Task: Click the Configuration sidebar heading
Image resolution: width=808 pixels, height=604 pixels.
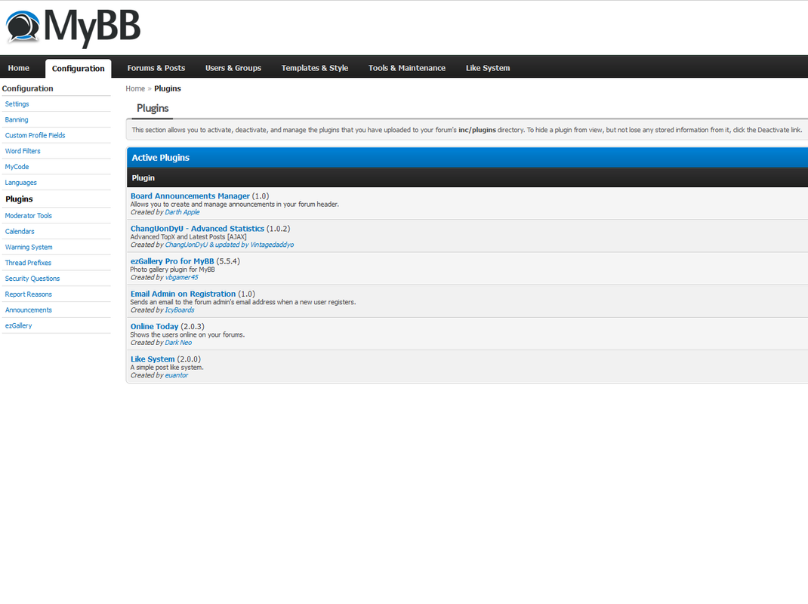Action: click(x=27, y=88)
